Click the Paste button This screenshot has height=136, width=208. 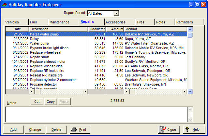(x=64, y=102)
